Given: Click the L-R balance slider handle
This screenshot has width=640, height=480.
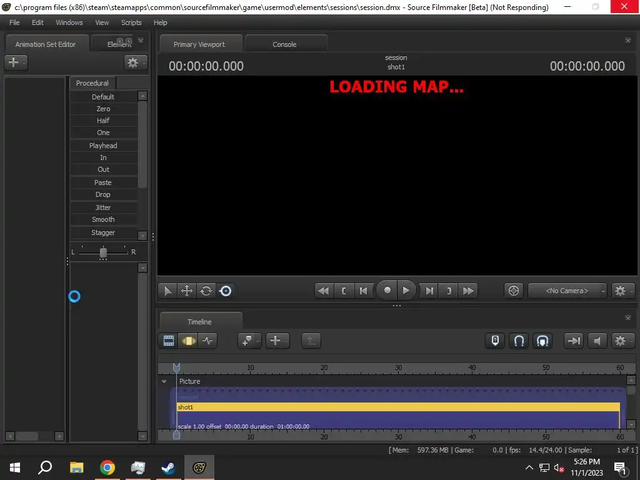Looking at the screenshot, I should click(x=103, y=252).
